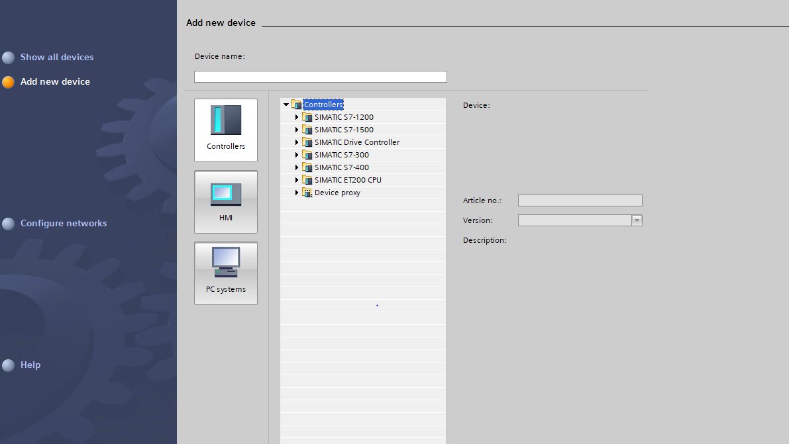Expand the SIMATIC S7-1200 tree node
This screenshot has height=444, width=789.
297,117
